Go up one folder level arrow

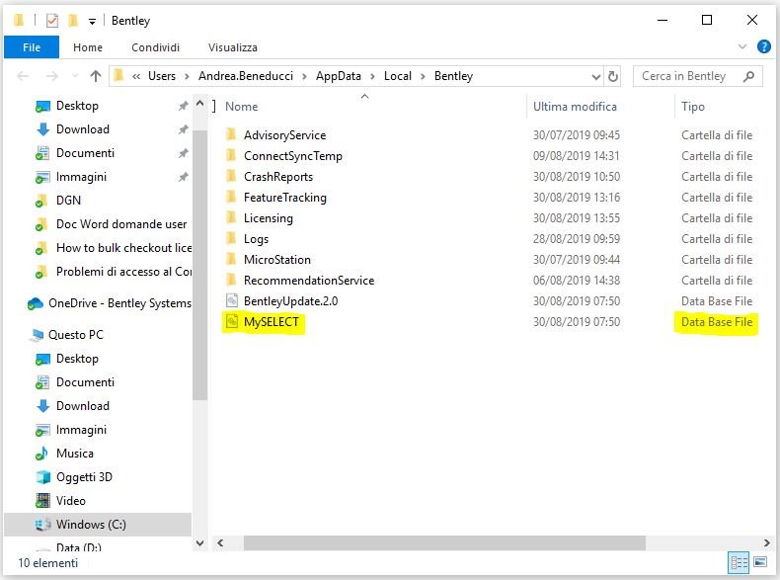point(96,76)
